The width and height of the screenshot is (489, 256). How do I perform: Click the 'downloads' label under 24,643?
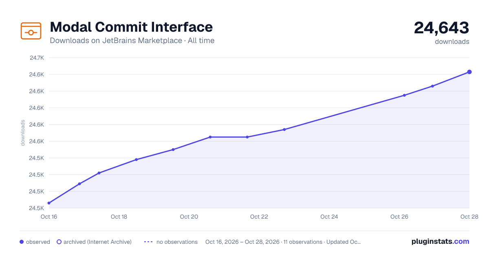[x=452, y=41]
